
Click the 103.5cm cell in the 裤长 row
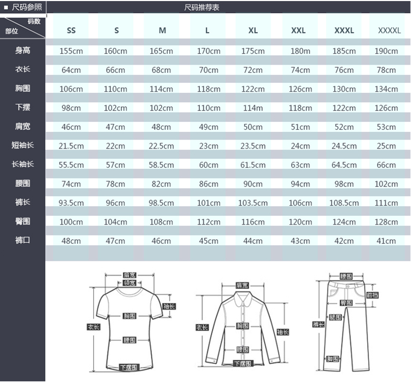[253, 203]
